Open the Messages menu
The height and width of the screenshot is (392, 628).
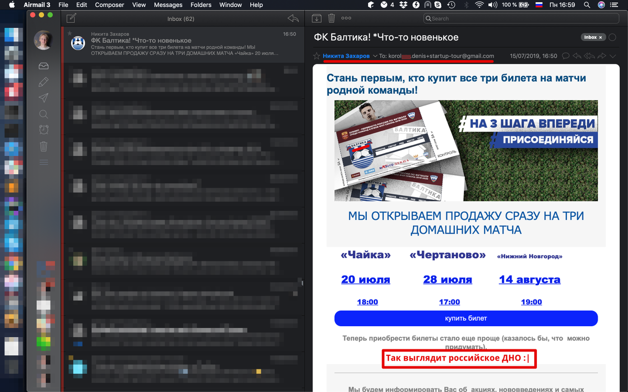click(x=168, y=5)
